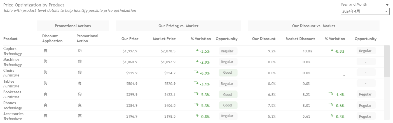This screenshot has height=123, width=393.
Task: Click the Promotional Actions column group header
Action: pos(73,26)
